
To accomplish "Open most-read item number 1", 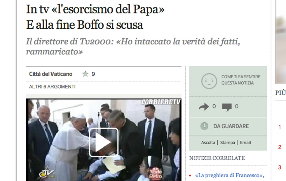I will 280,127.
